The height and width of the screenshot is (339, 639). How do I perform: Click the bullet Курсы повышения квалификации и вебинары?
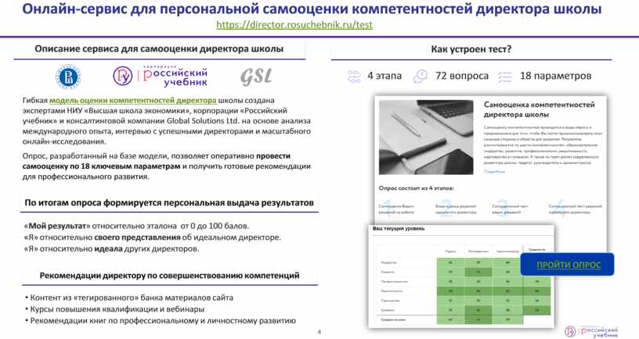click(x=114, y=309)
